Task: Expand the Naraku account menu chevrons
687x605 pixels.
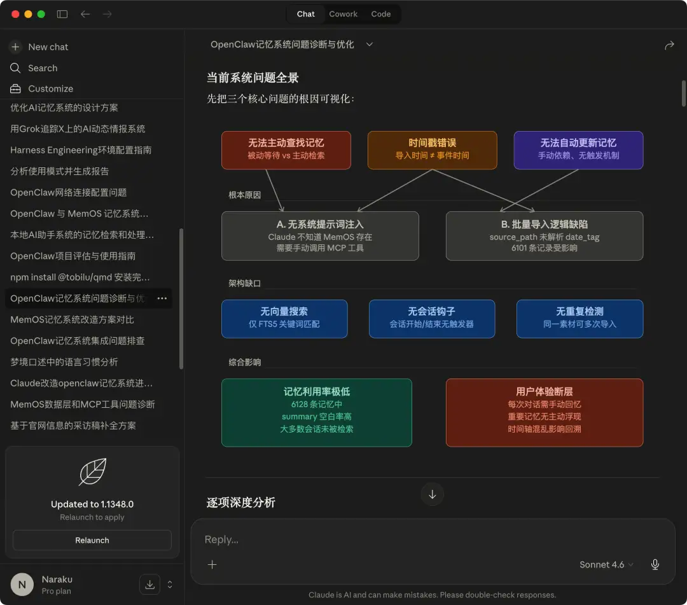Action: (x=170, y=585)
